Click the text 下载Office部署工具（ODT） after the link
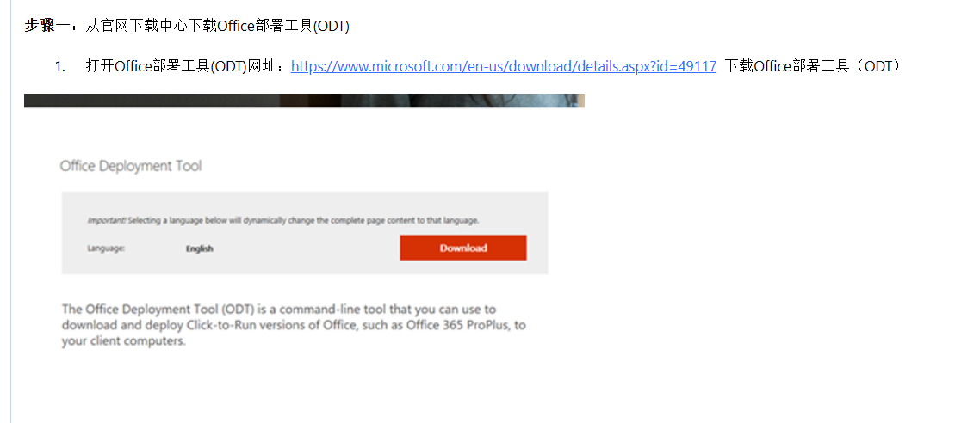 click(812, 66)
